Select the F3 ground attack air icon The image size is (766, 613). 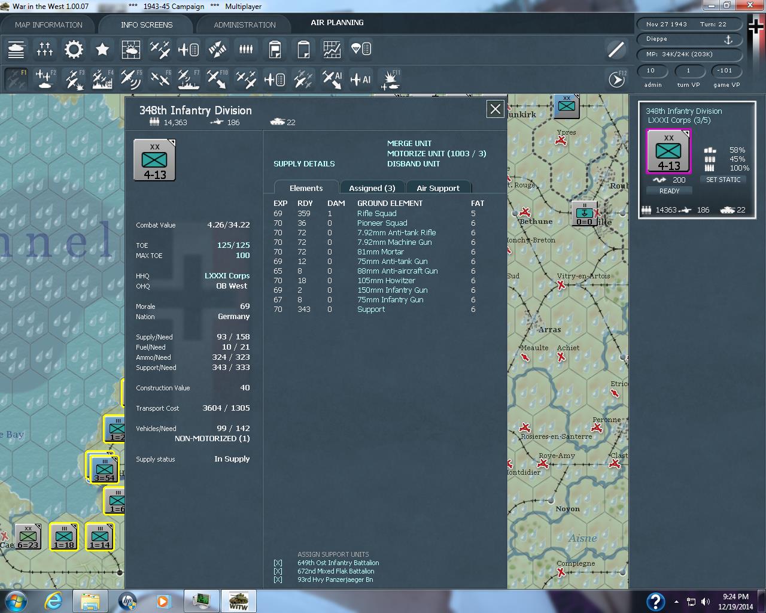coord(74,79)
